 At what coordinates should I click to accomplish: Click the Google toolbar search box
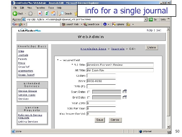tap(43, 24)
